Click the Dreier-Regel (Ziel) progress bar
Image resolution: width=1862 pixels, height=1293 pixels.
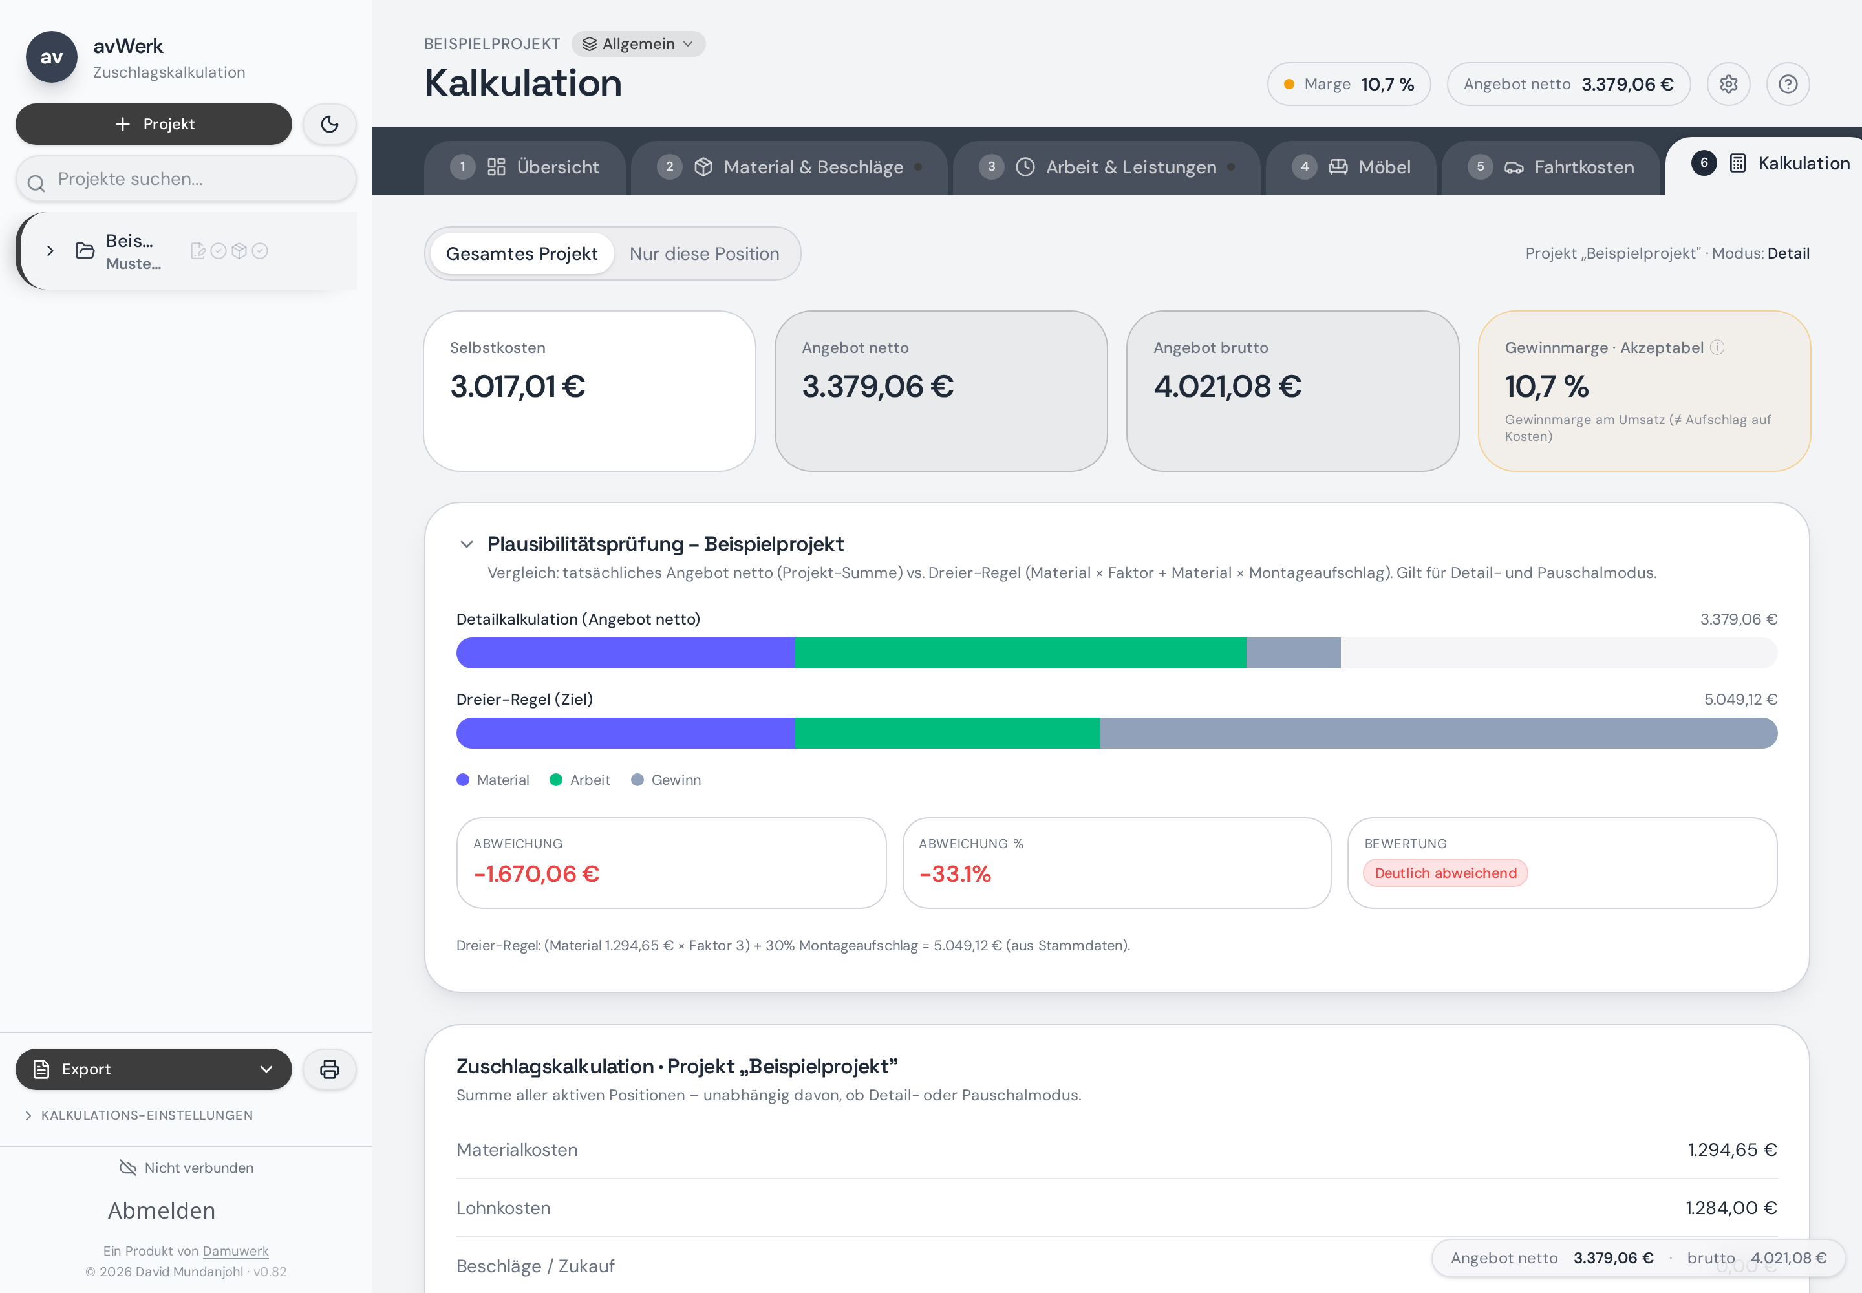tap(1117, 733)
